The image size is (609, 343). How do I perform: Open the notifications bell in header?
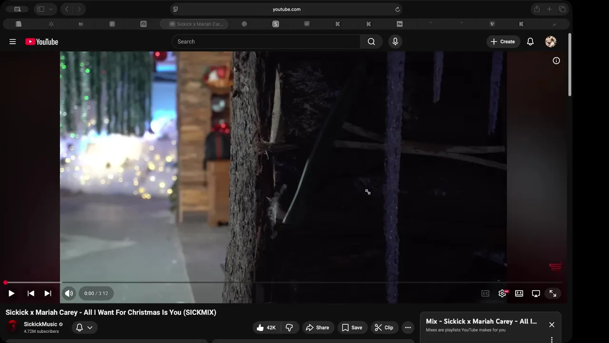[530, 41]
